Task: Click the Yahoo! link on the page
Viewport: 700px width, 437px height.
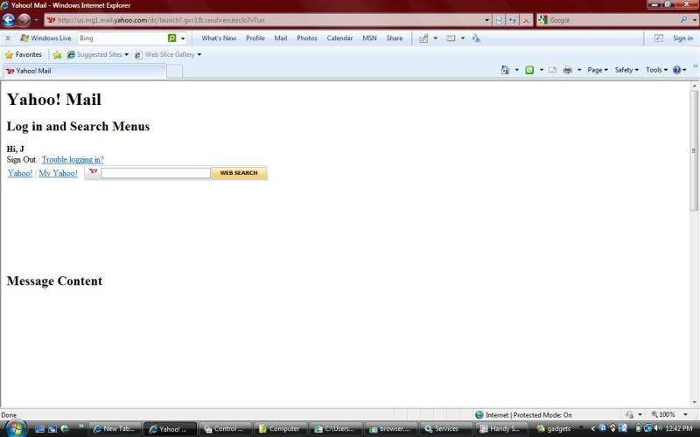Action: [x=20, y=173]
